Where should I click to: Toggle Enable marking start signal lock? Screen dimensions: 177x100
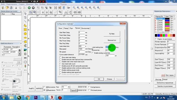click(x=60, y=72)
